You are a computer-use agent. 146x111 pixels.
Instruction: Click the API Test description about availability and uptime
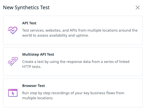pyautogui.click(x=80, y=33)
